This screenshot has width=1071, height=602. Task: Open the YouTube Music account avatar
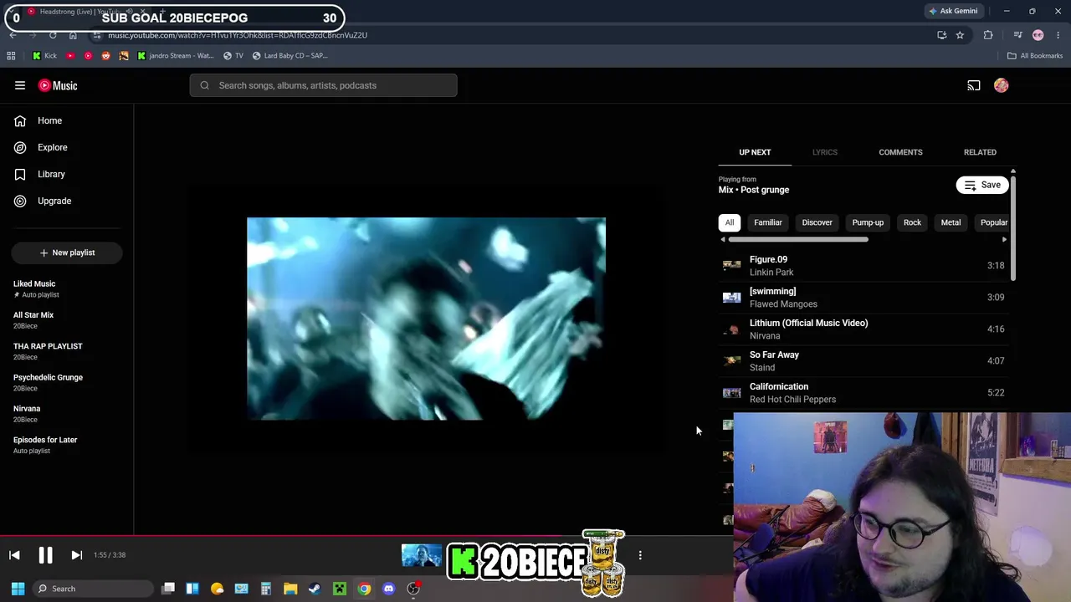tap(1002, 85)
